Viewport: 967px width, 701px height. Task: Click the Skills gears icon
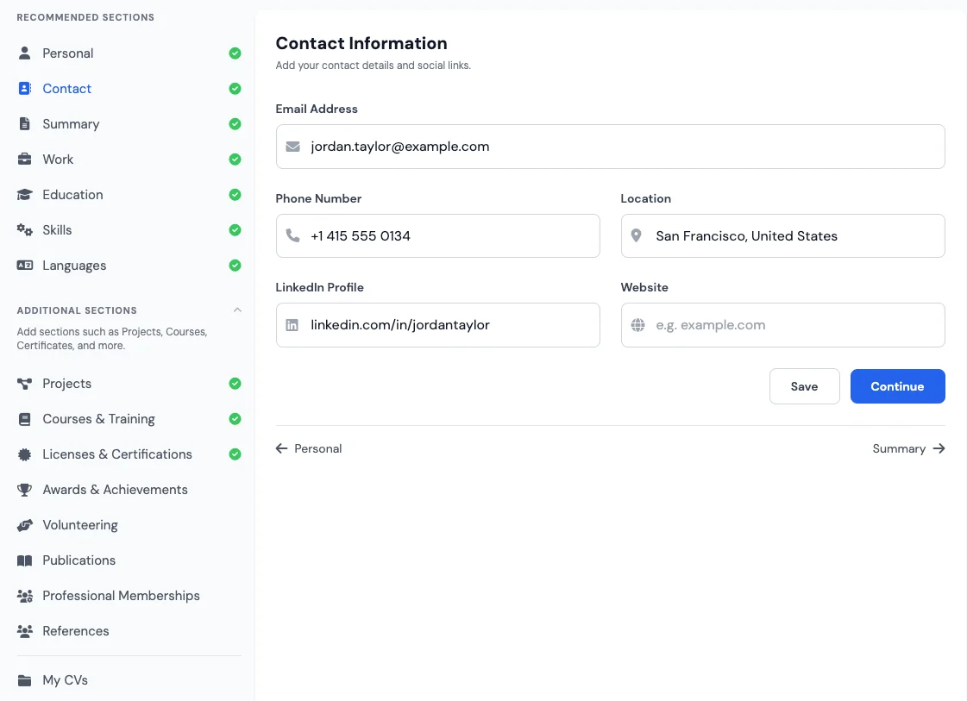pyautogui.click(x=25, y=230)
